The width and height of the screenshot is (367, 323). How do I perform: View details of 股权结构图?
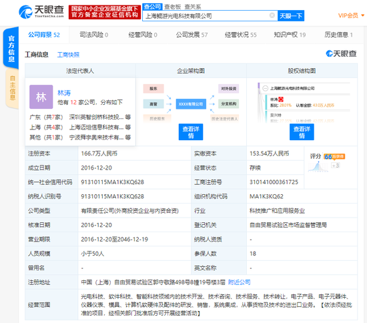(302, 132)
